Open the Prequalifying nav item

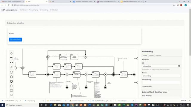click(x=33, y=10)
